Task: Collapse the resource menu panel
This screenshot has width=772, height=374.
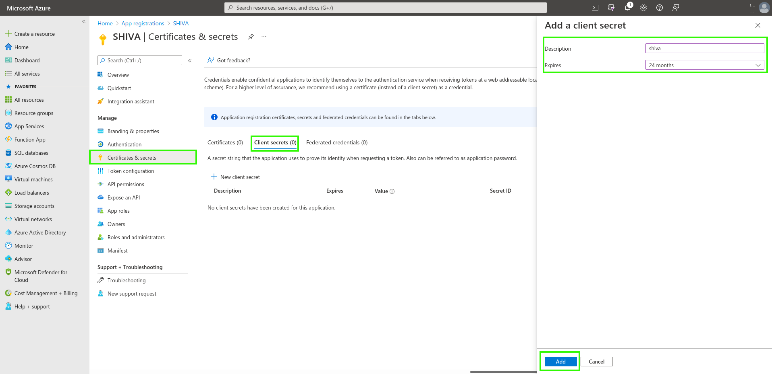Action: point(190,61)
